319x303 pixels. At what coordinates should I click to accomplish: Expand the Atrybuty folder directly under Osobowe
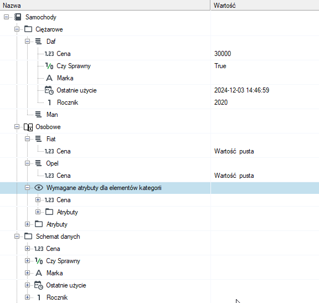pyautogui.click(x=27, y=224)
